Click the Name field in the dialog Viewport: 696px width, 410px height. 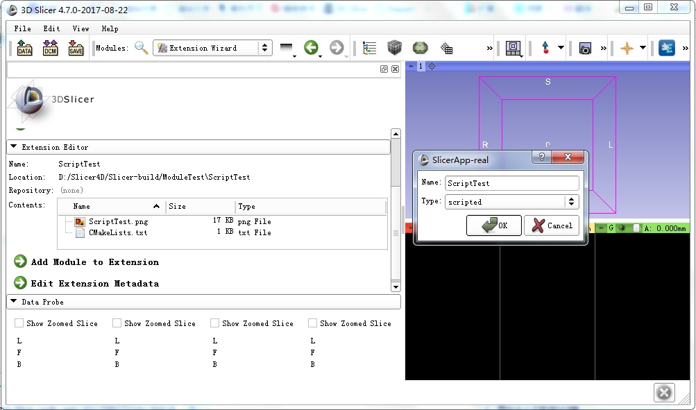point(512,183)
